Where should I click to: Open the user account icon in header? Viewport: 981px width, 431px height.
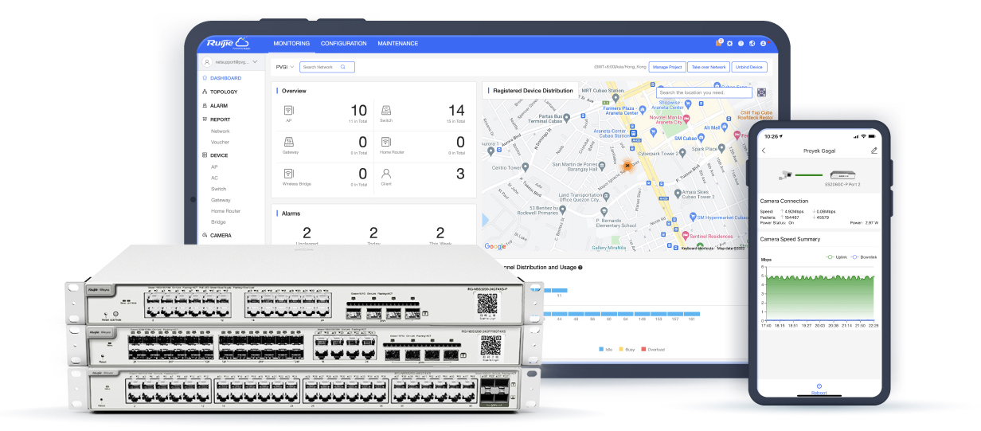click(763, 43)
